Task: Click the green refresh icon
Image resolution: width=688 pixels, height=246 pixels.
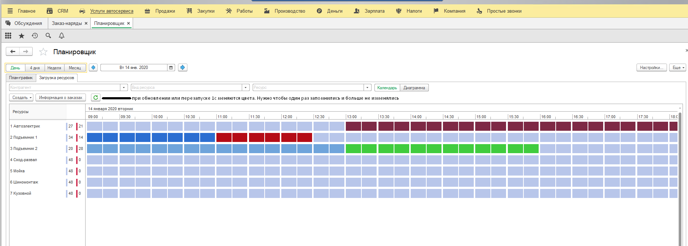Action: pos(96,98)
